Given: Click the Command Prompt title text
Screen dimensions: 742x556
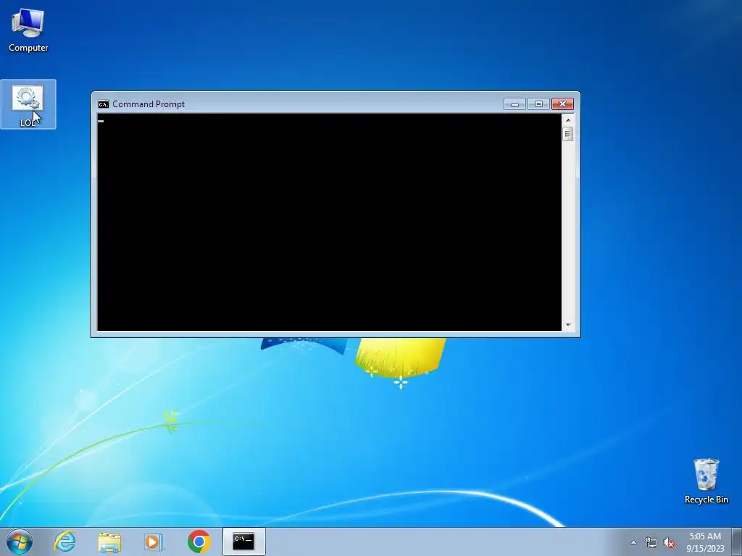Looking at the screenshot, I should coord(149,104).
